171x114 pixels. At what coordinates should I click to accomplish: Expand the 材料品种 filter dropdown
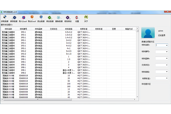[166, 59]
